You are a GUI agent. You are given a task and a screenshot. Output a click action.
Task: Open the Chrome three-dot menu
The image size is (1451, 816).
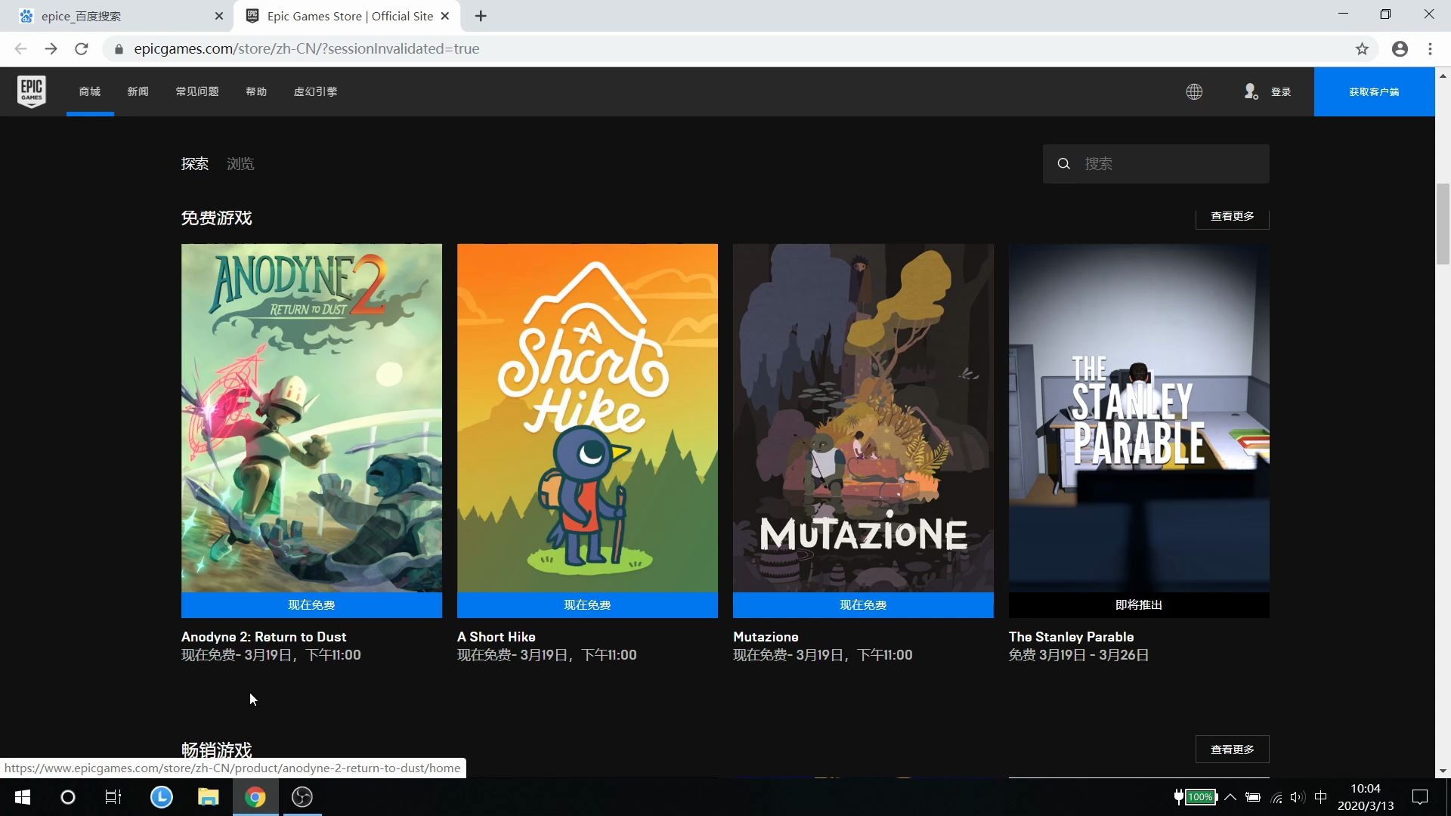[1430, 48]
